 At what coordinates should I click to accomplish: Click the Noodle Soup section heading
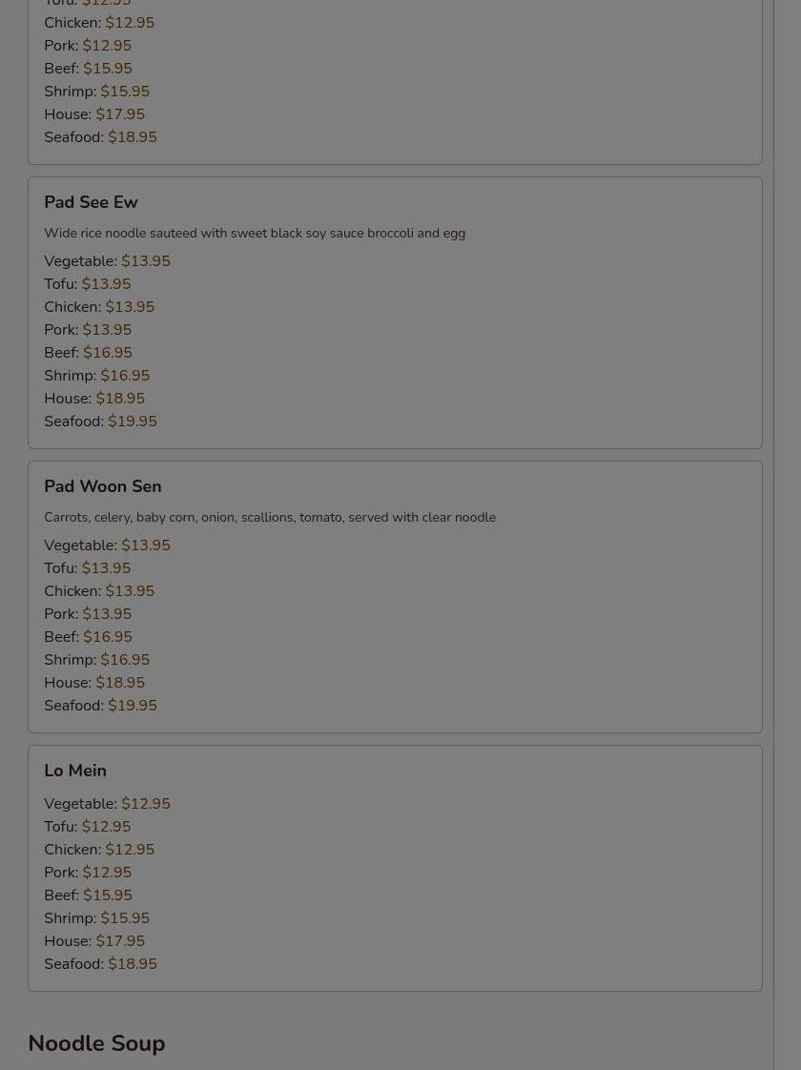tap(97, 1043)
